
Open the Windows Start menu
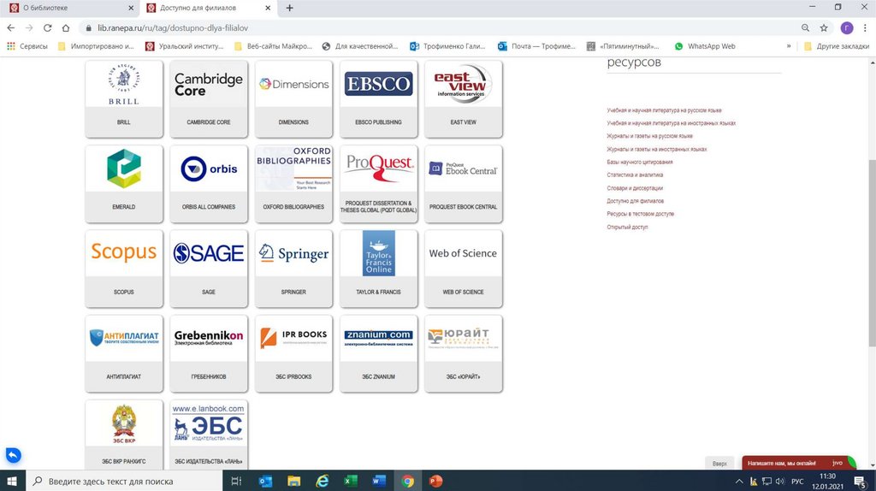coord(12,481)
